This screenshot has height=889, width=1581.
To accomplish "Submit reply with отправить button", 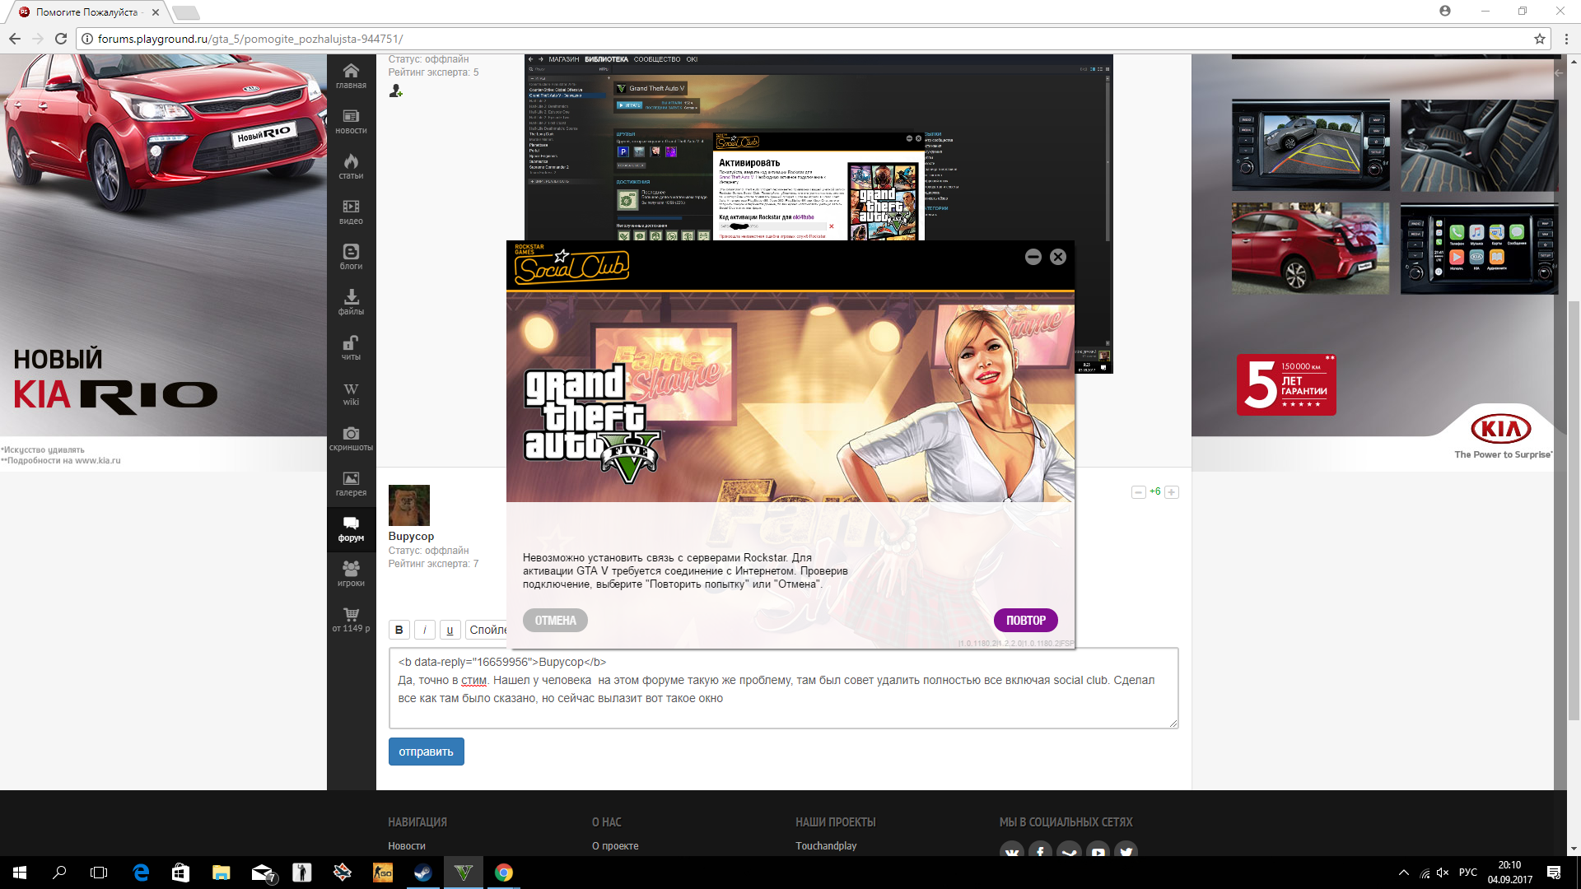I will (x=426, y=752).
